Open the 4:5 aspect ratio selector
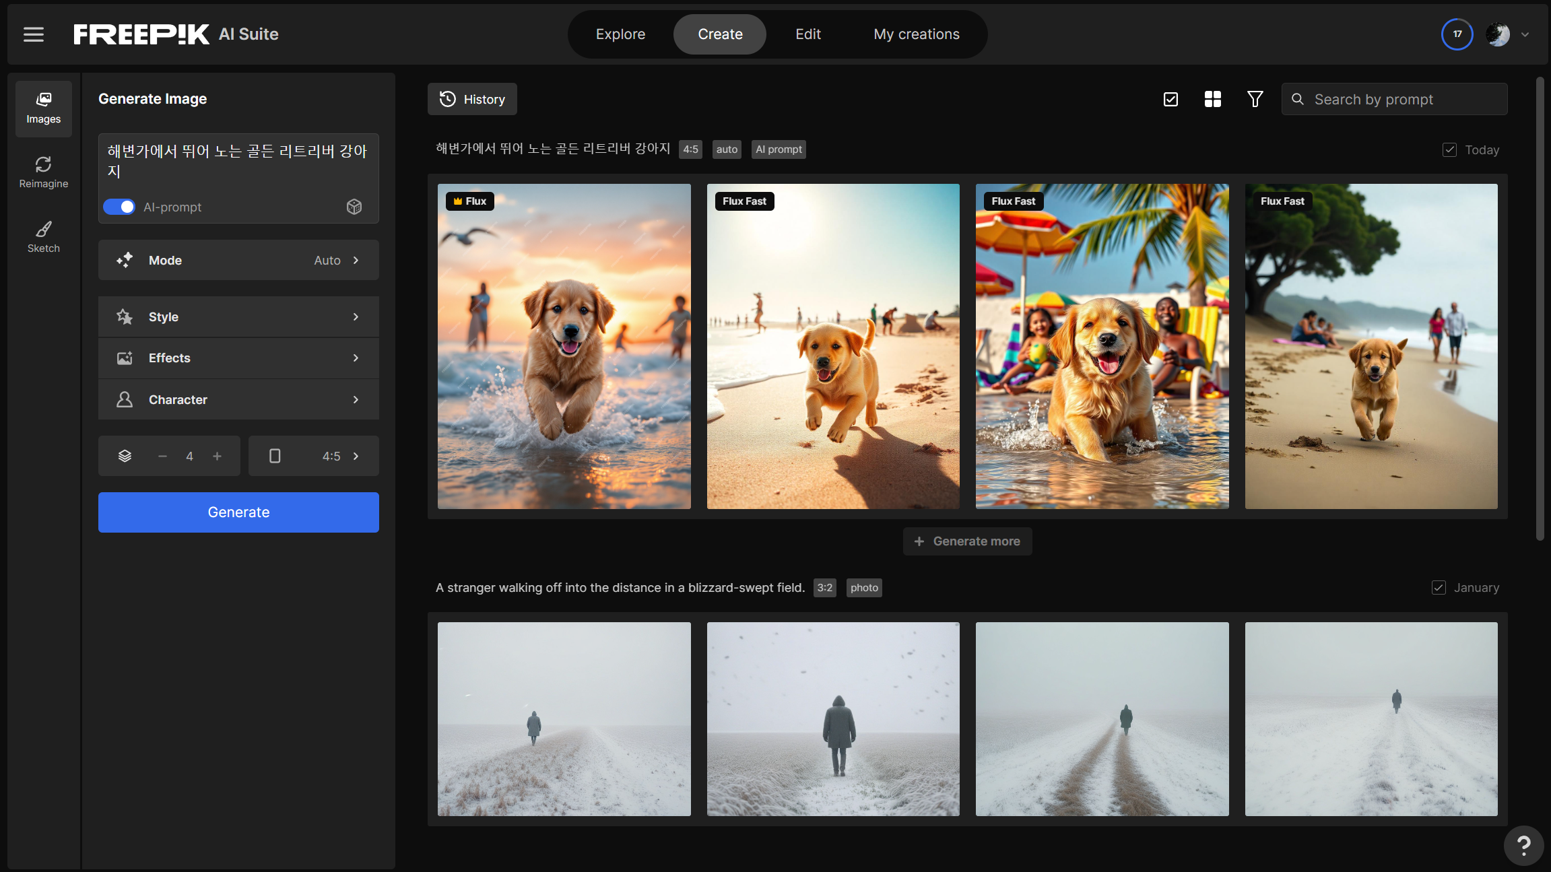This screenshot has width=1551, height=872. (314, 457)
